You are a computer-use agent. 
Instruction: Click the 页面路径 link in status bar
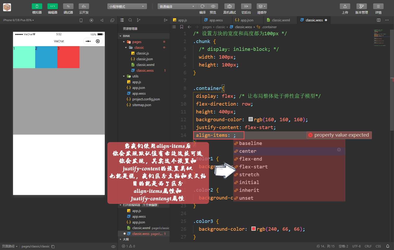tap(8, 246)
